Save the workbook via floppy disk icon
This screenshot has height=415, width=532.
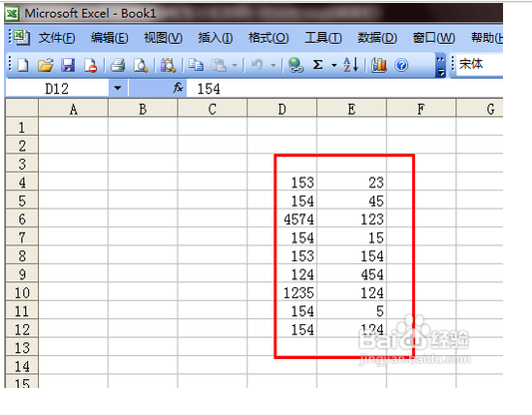(x=68, y=65)
